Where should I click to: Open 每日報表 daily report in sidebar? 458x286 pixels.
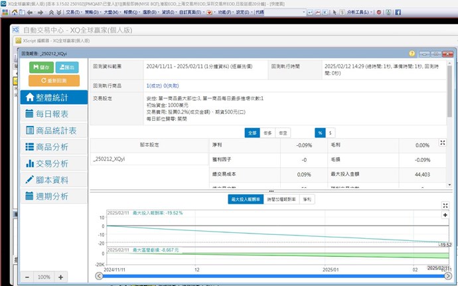(x=54, y=113)
